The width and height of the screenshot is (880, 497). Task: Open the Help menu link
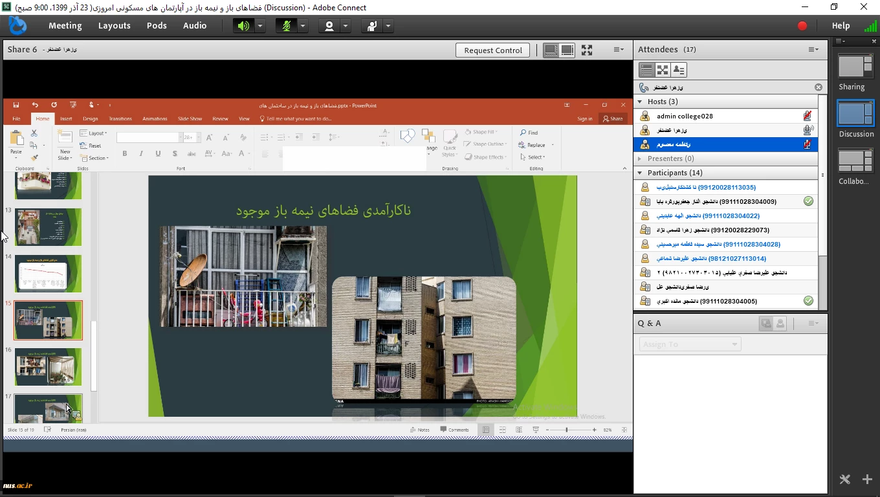[841, 26]
